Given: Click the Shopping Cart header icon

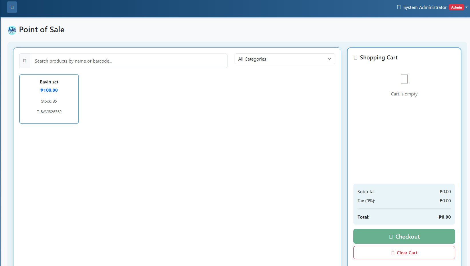Looking at the screenshot, I should (356, 58).
